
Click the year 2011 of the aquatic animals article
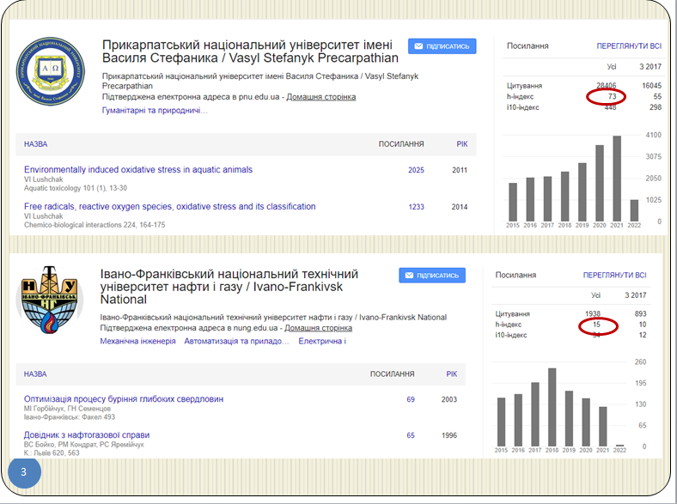[x=460, y=170]
